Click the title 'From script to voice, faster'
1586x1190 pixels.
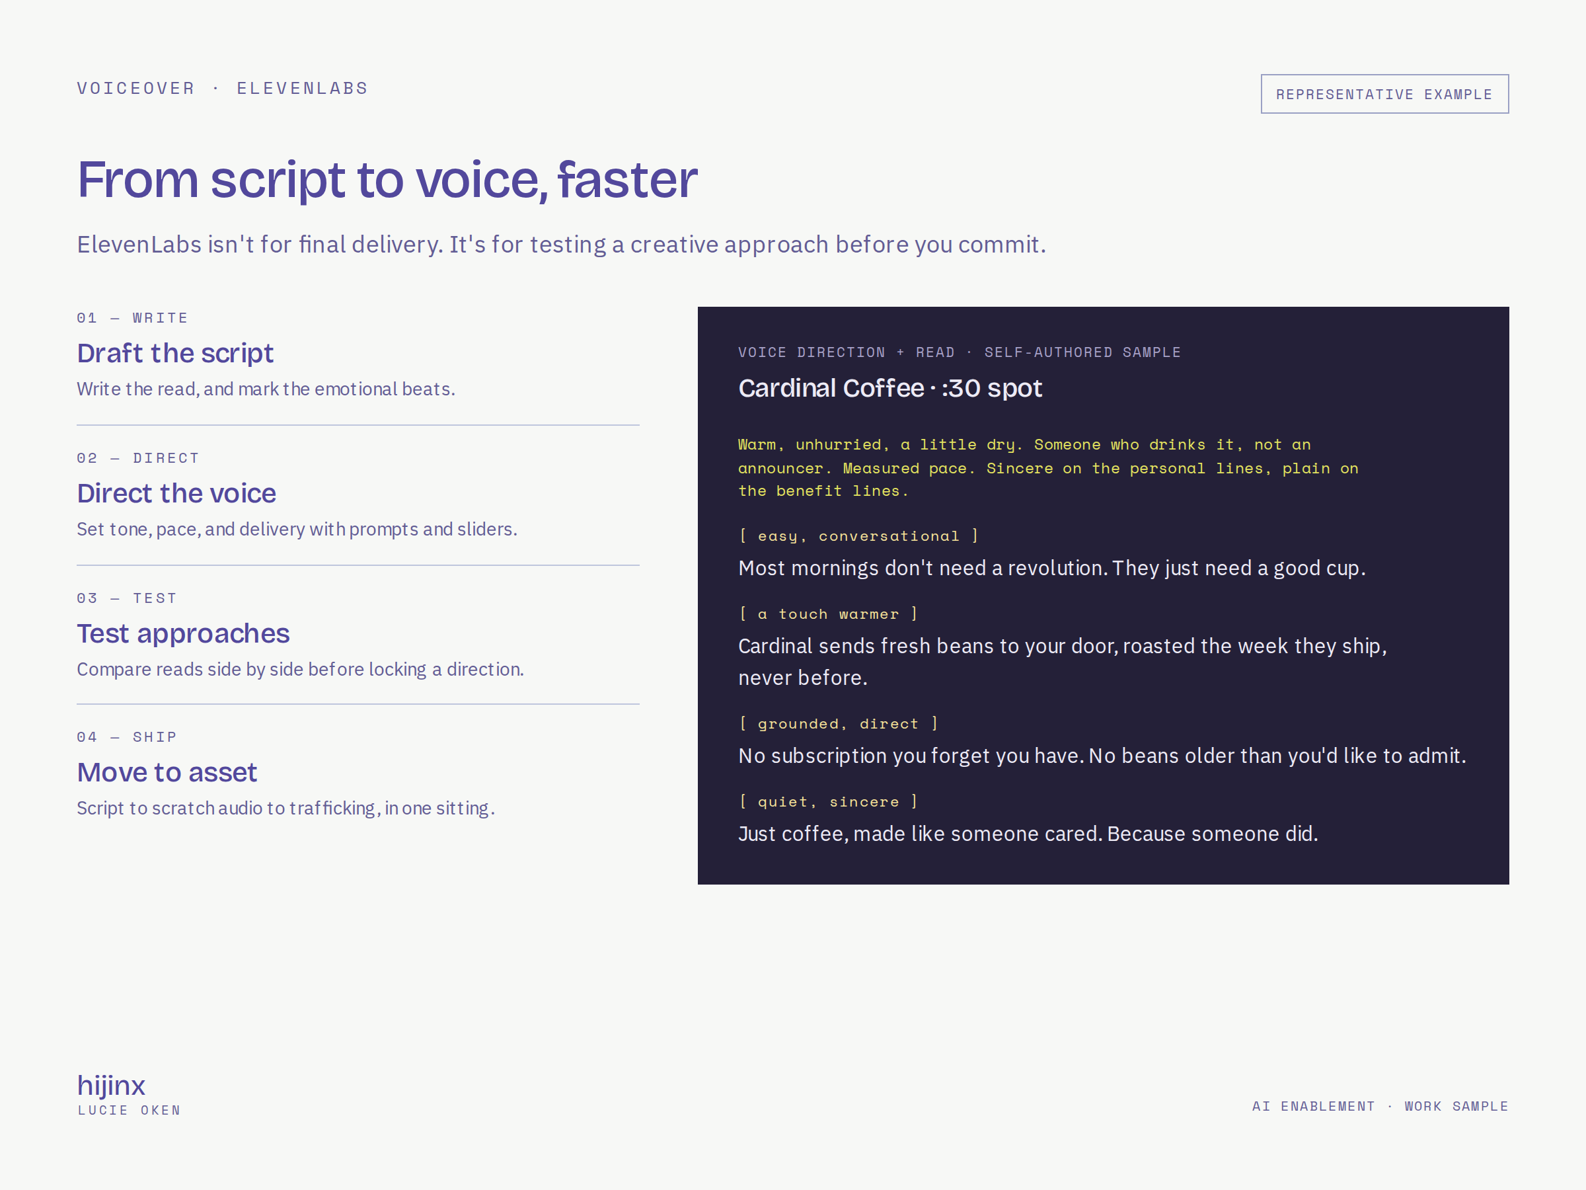tap(387, 179)
